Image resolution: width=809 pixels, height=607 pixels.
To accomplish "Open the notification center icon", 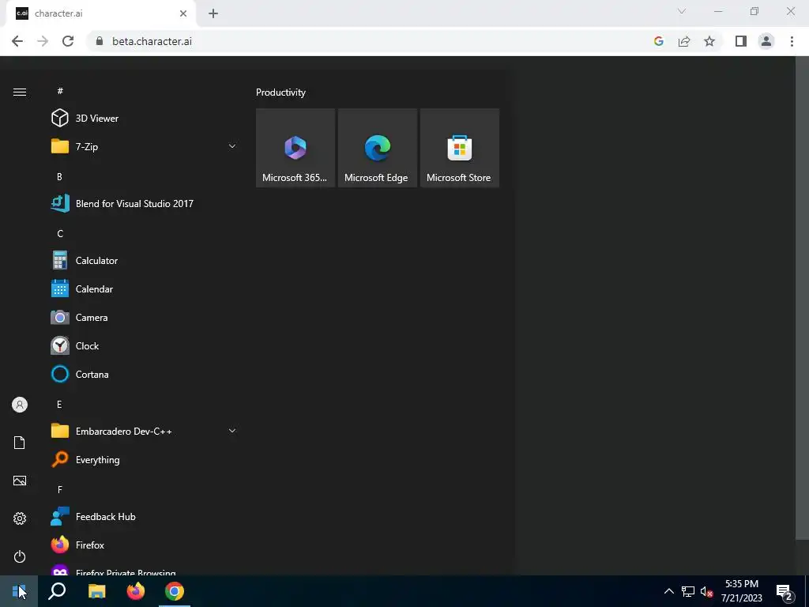I will (x=785, y=592).
